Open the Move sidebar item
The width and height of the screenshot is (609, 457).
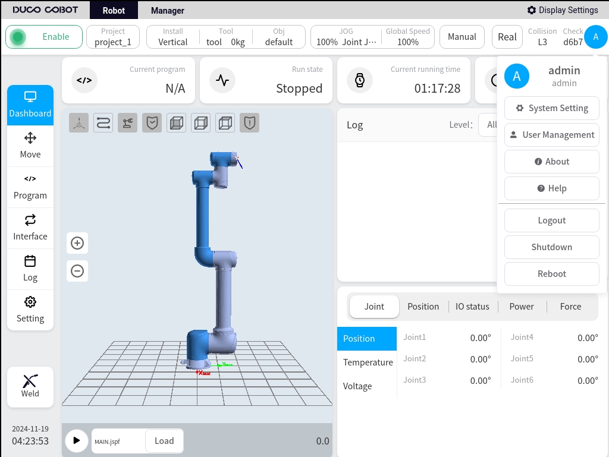pos(30,146)
